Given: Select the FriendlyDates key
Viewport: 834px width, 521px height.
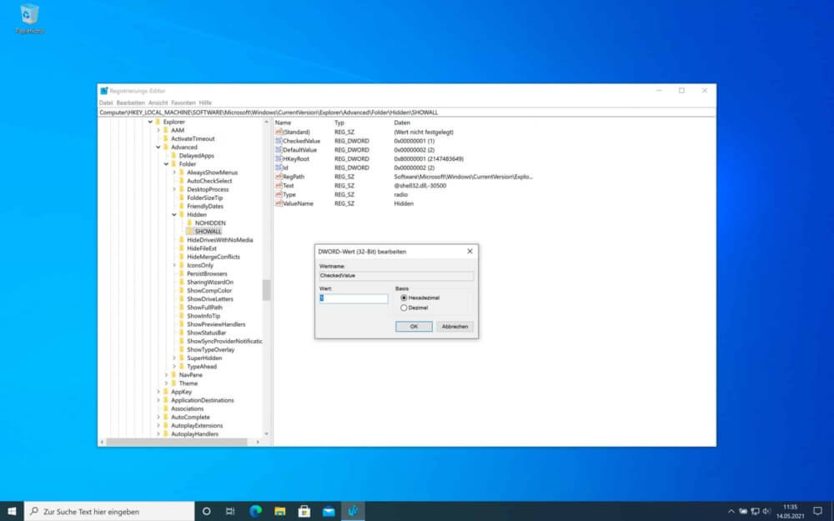Looking at the screenshot, I should [205, 206].
